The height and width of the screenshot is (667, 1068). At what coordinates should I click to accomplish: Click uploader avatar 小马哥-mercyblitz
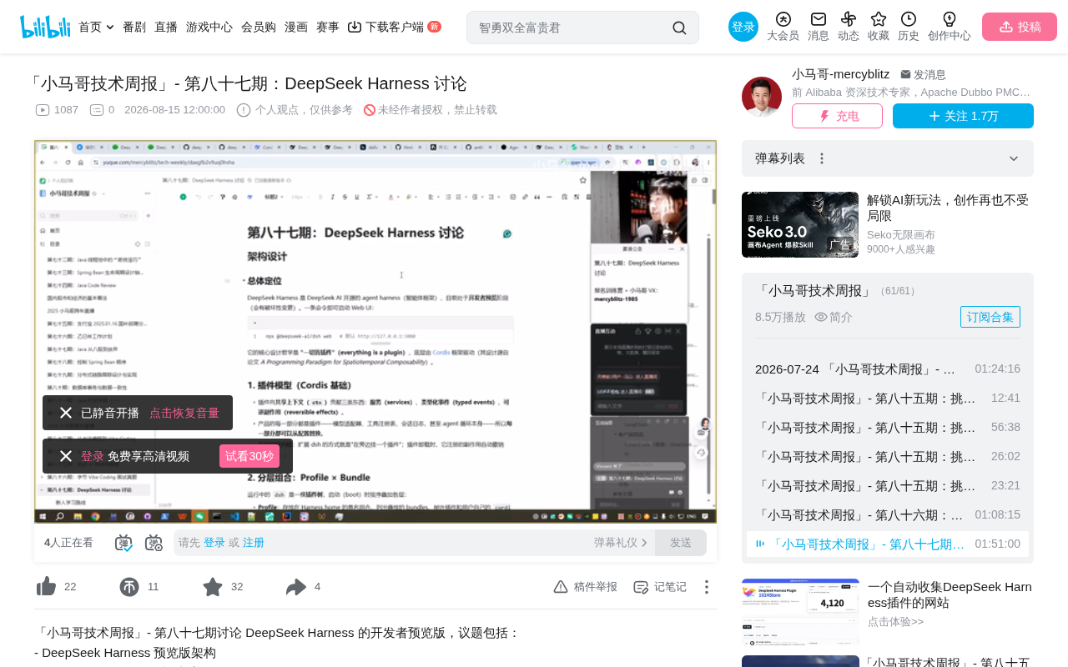762,97
